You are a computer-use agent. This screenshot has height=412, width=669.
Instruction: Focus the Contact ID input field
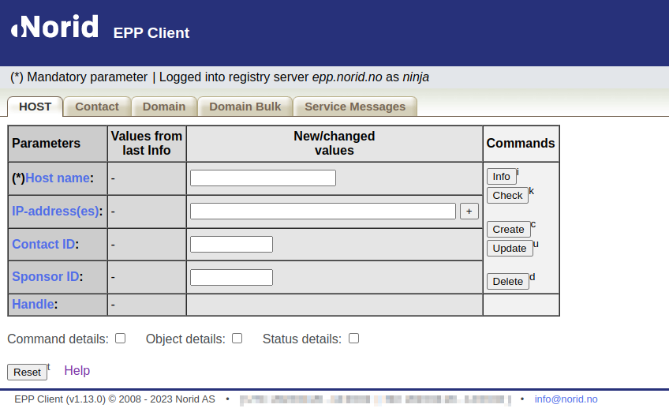(231, 244)
